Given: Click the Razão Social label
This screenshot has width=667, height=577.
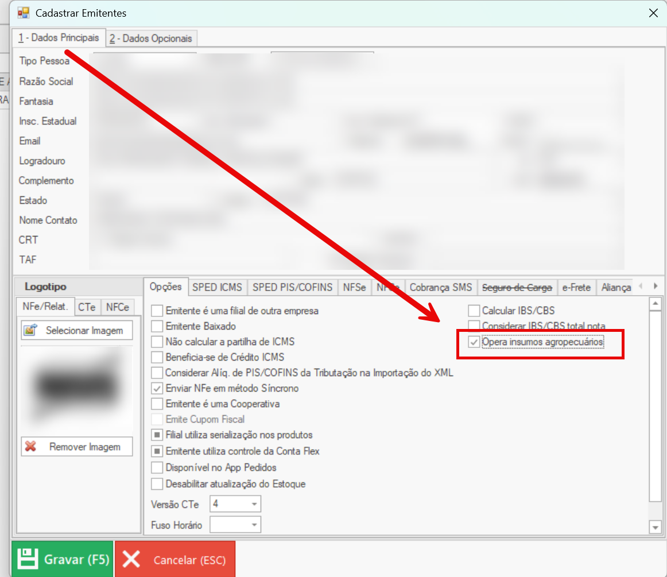Looking at the screenshot, I should click(x=46, y=82).
